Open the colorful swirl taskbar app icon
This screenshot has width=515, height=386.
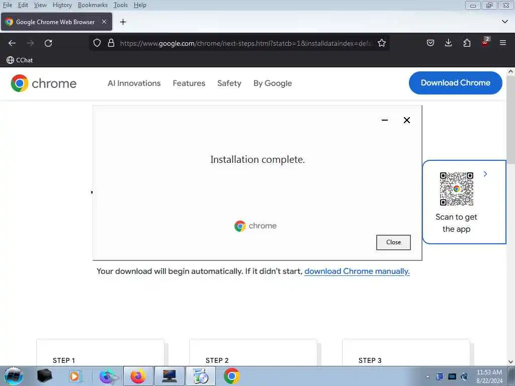[109, 376]
